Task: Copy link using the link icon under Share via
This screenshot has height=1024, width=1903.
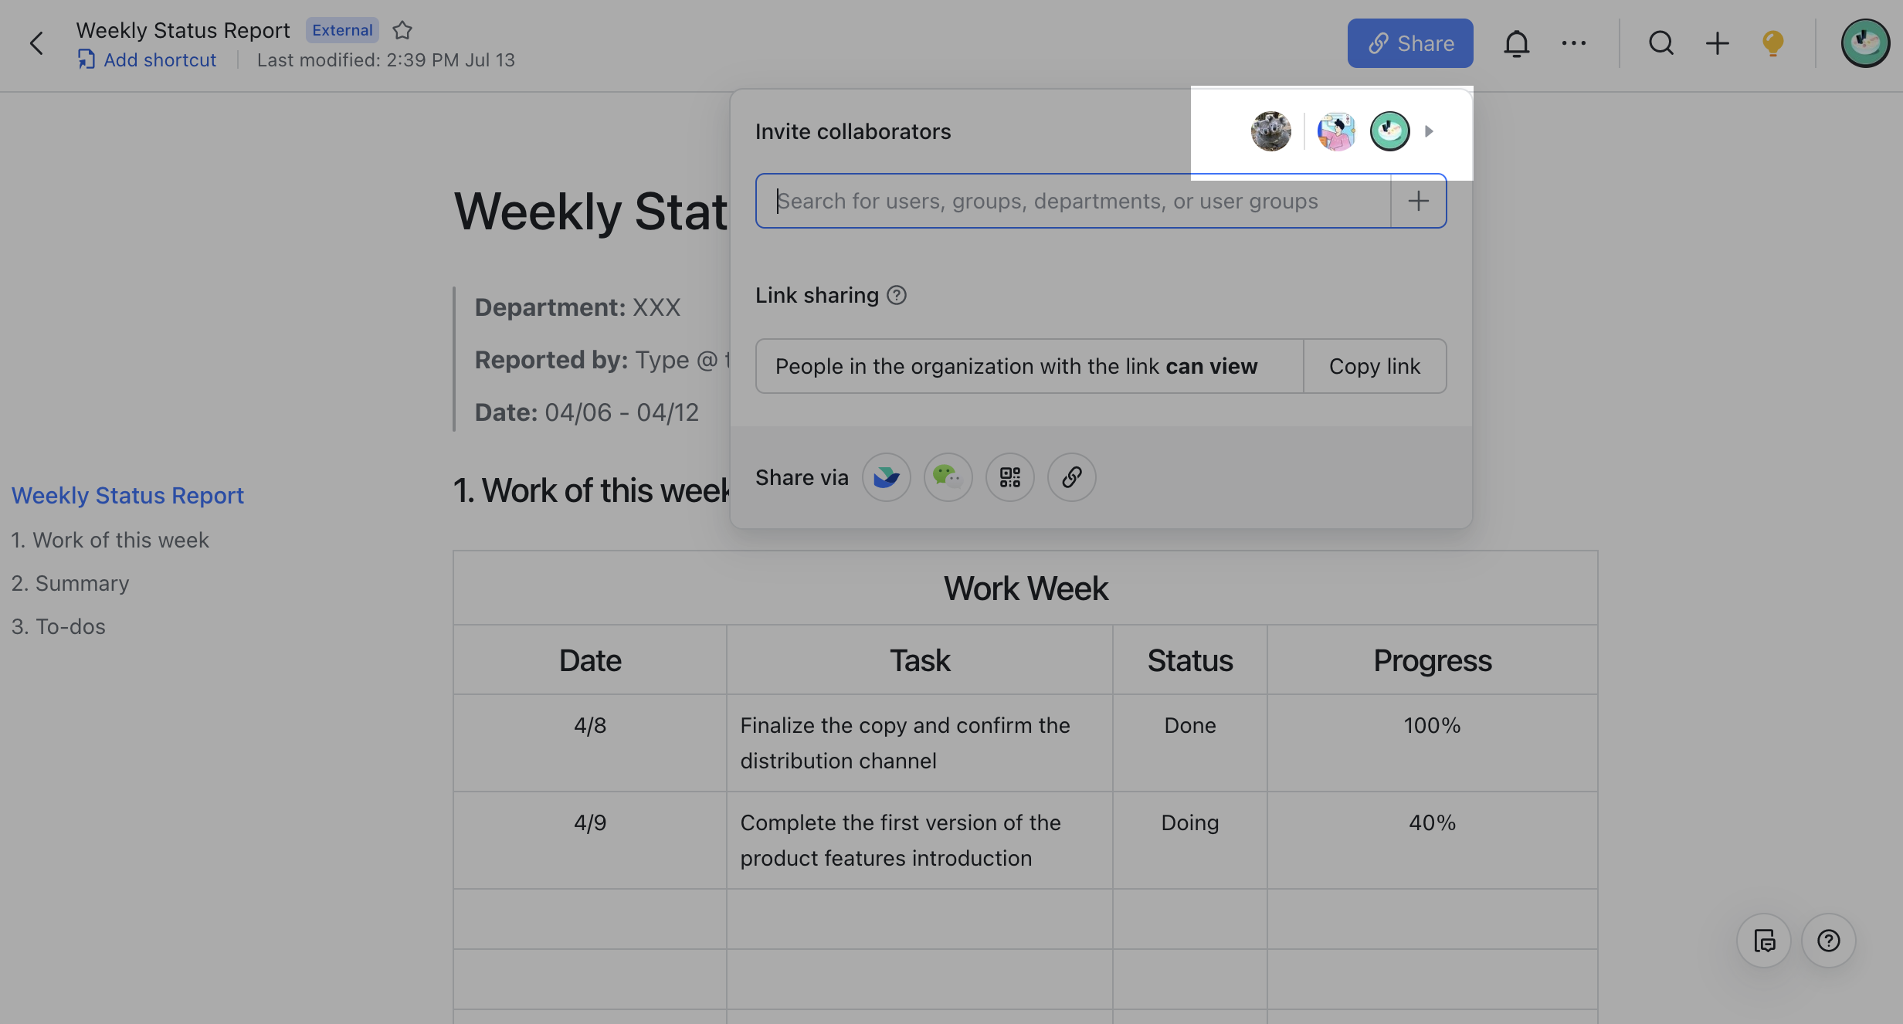Action: pyautogui.click(x=1071, y=477)
